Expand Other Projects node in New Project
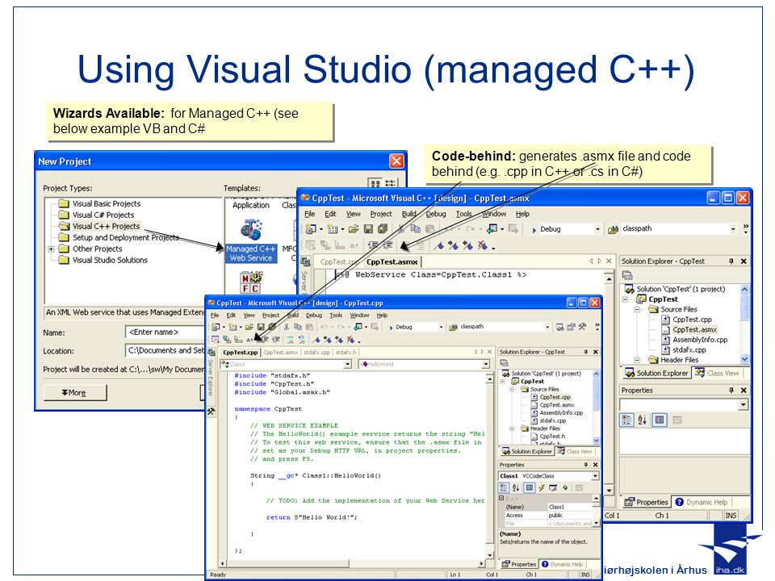This screenshot has width=775, height=581. 51,249
